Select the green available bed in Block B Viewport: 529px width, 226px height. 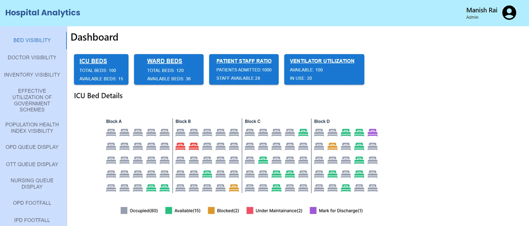pos(207,174)
